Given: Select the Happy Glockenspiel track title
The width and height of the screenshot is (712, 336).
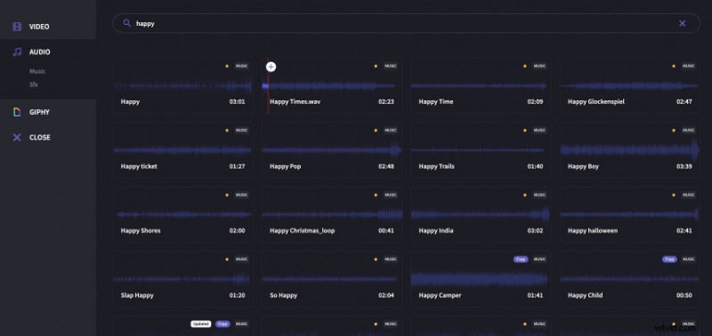Looking at the screenshot, I should (595, 102).
